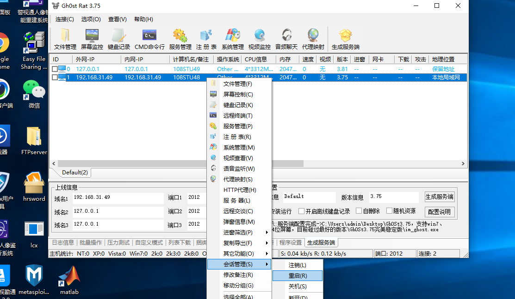Select 视频查看(V) in the context menu
Viewport: 515px width, 299px height.
point(239,158)
